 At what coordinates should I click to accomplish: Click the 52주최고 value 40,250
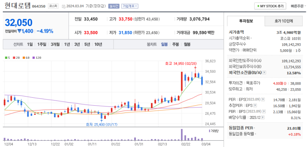[282, 89]
